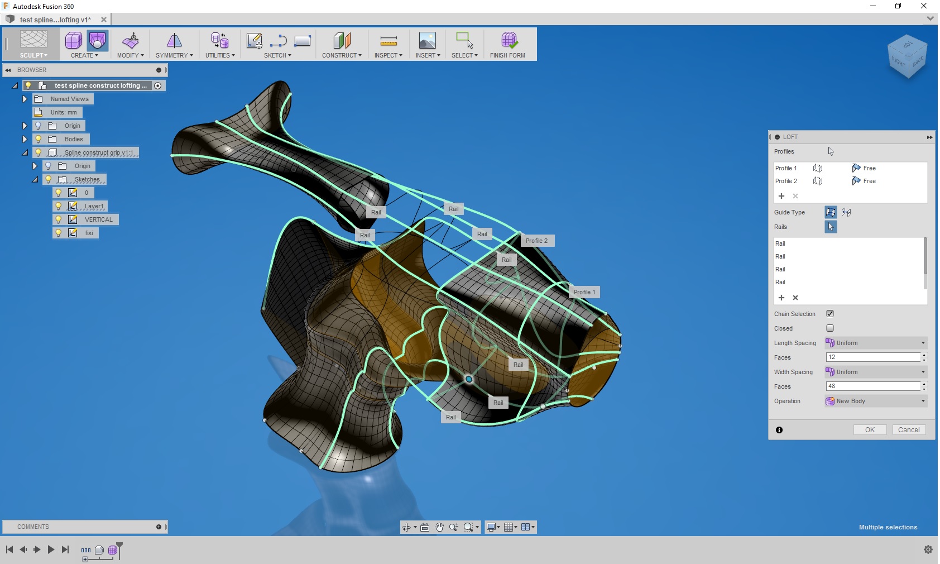
Task: Play the timeline
Action: 51,549
